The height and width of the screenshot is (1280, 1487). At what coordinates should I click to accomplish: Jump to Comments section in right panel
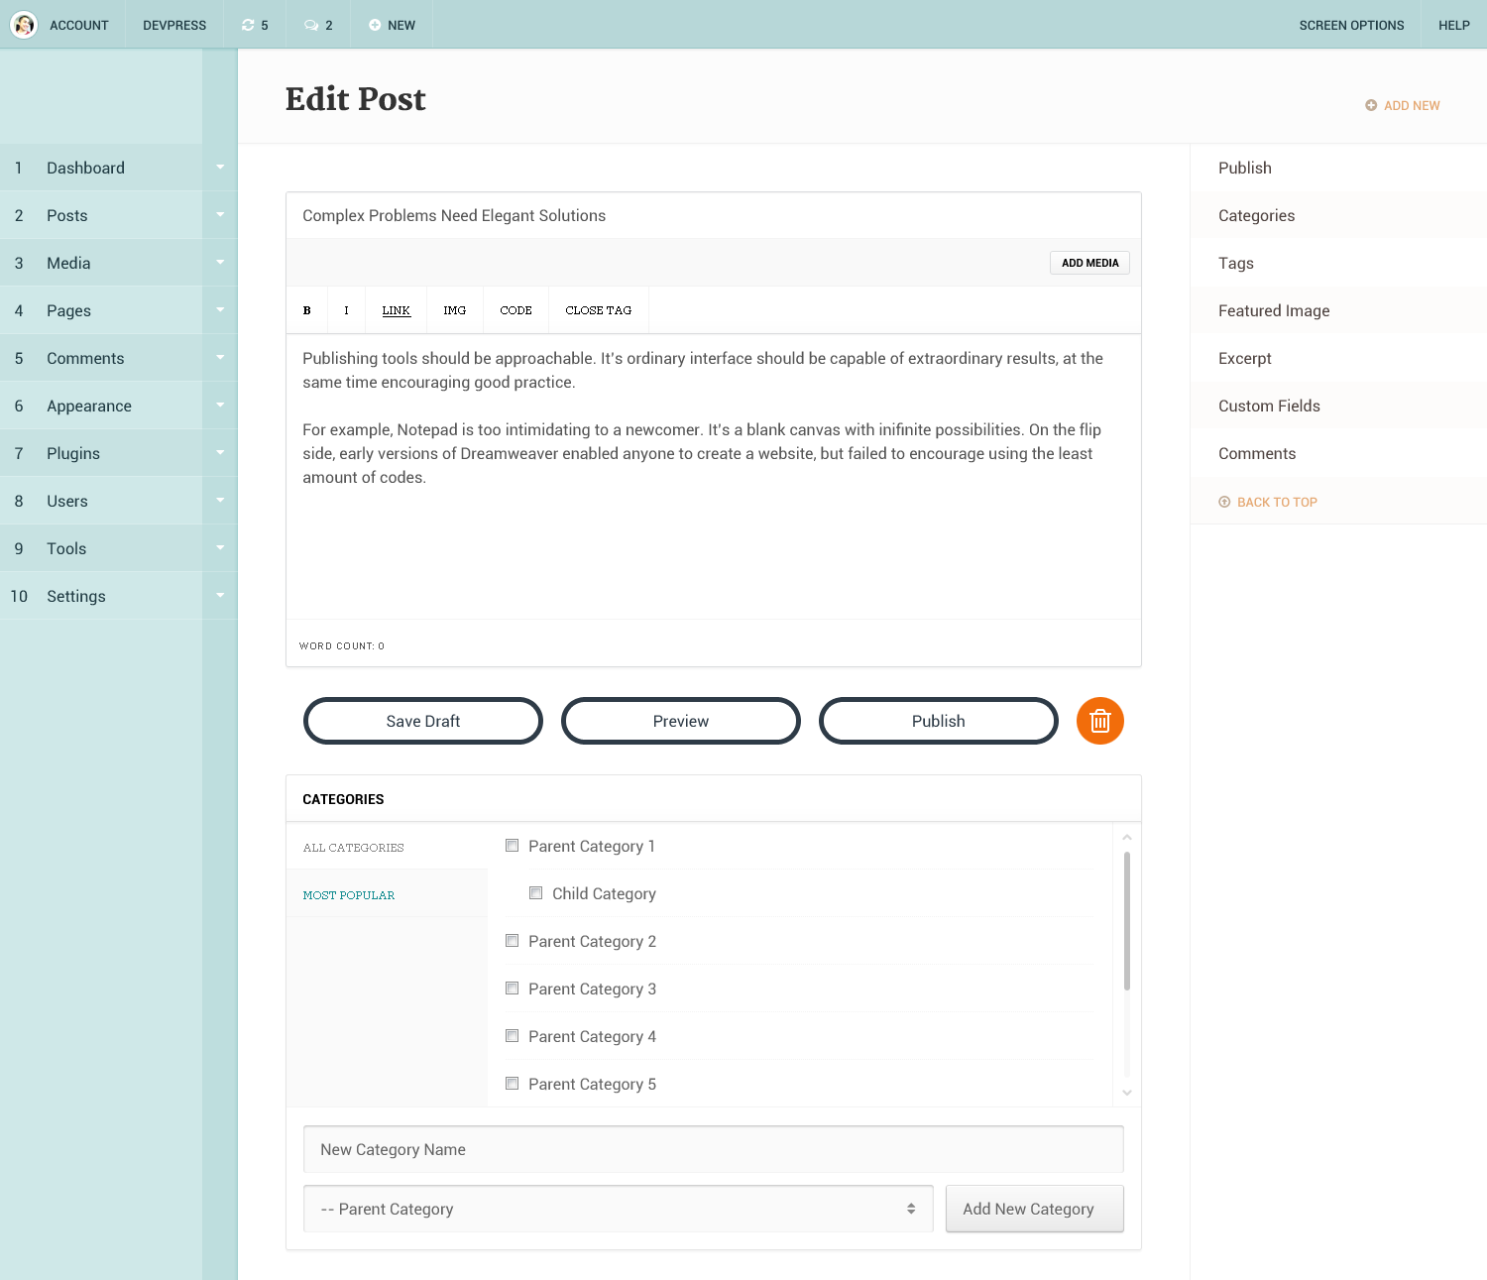pyautogui.click(x=1338, y=453)
